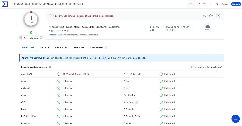Switch to the DETAILS tab
The image size is (242, 126).
(x=45, y=47)
